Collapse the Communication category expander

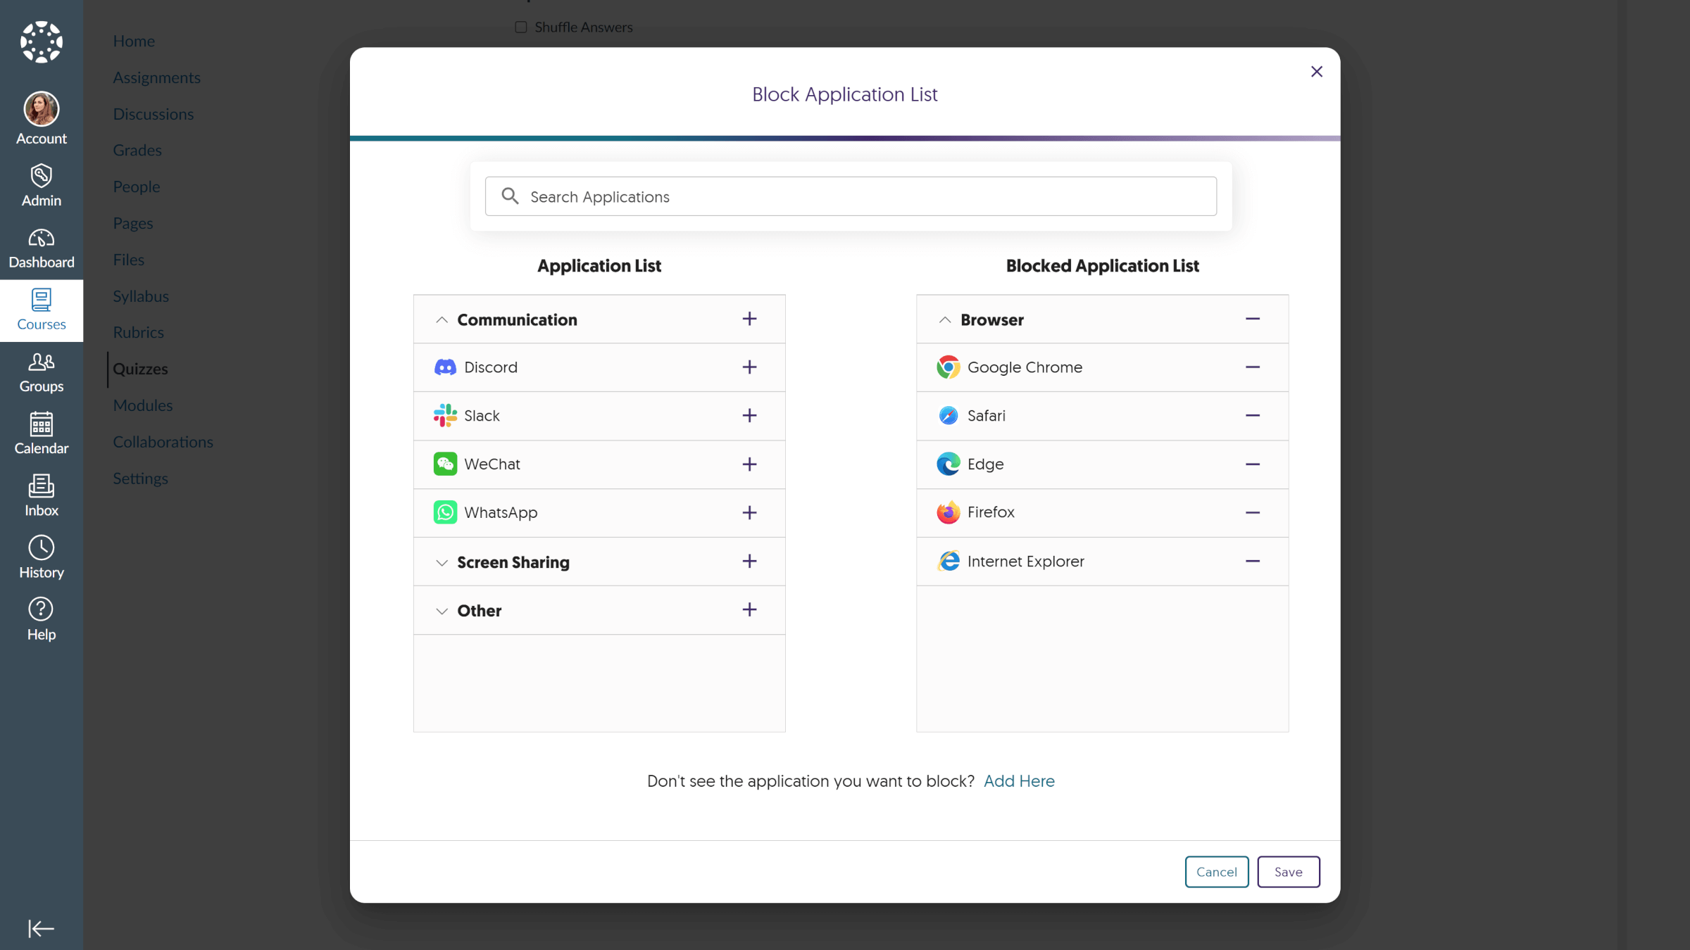[x=441, y=319]
